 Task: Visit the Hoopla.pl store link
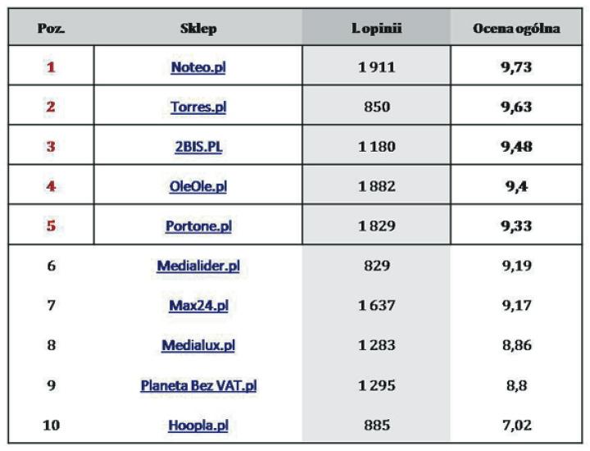coord(197,426)
